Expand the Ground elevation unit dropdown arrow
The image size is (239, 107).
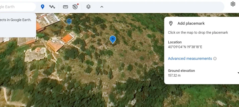tap(238, 73)
